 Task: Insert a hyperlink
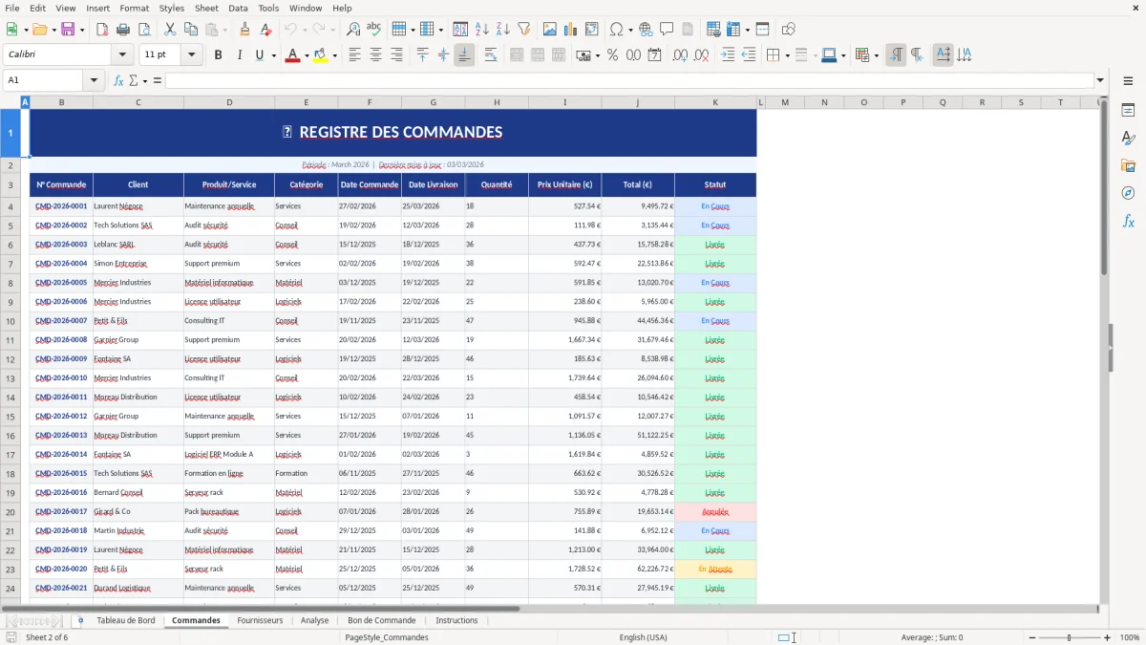646,29
